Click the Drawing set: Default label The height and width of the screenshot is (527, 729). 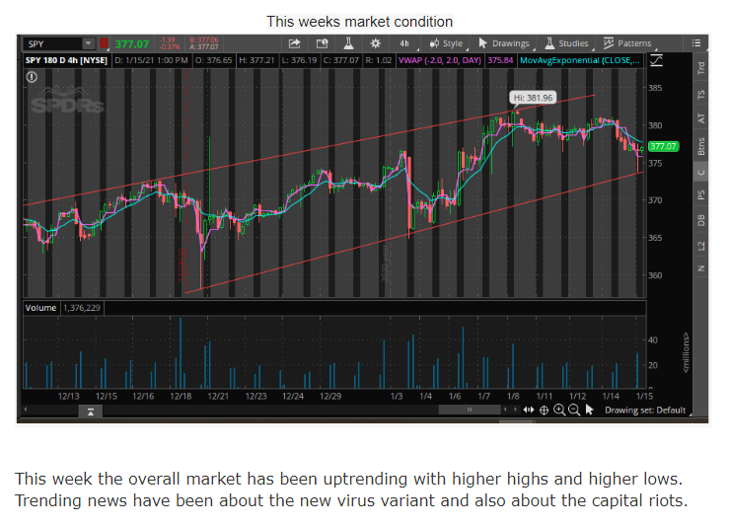pyautogui.click(x=644, y=411)
